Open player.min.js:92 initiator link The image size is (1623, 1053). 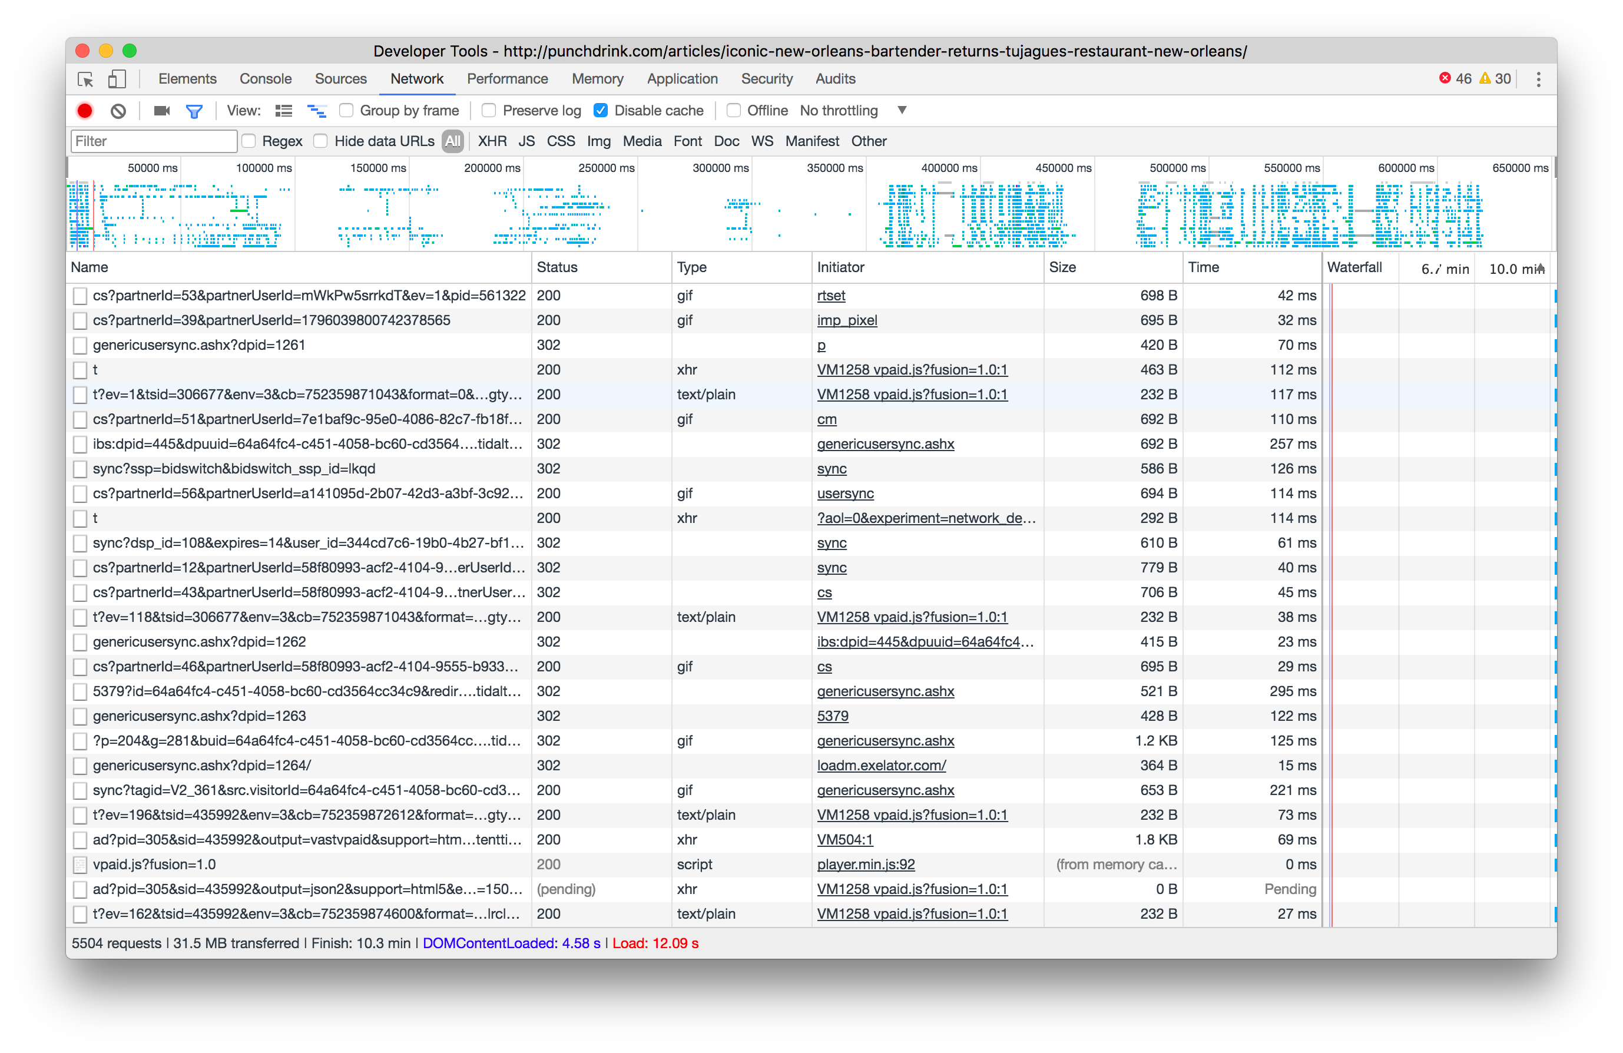click(865, 864)
